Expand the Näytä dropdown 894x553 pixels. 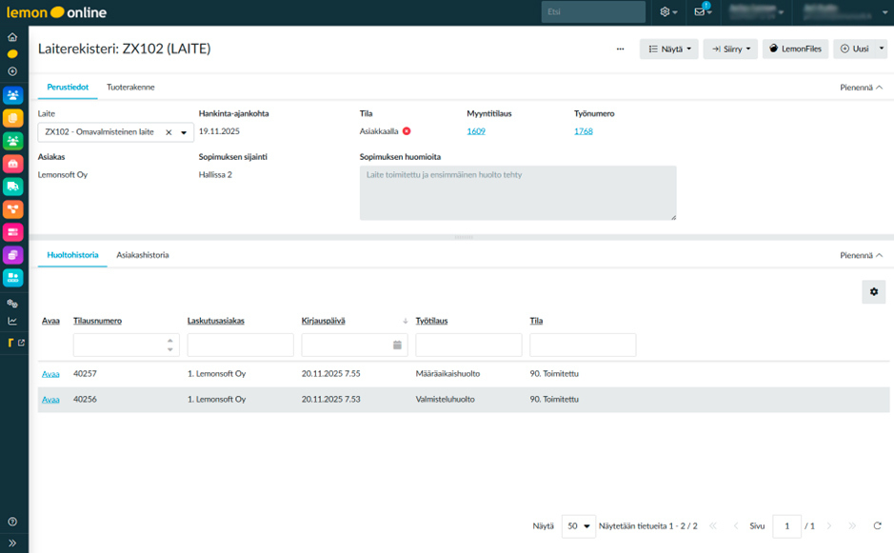point(668,49)
